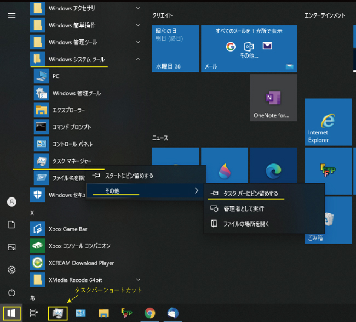Viewport: 356px width, 322px height.
Task: Open コマンド プロンプト
Action: 89,127
